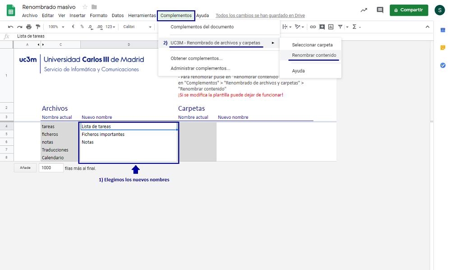Open the Google Sheets home icon
This screenshot has height=270, width=451.
[x=11, y=10]
